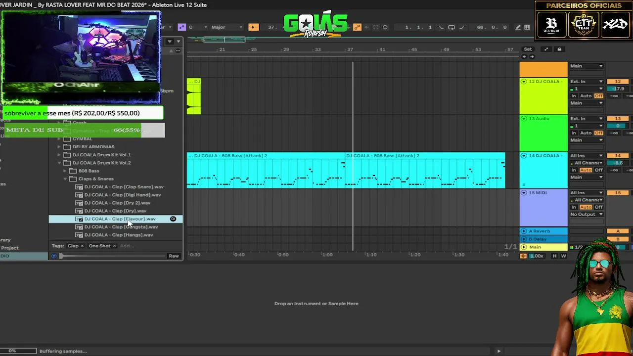Open track 14 All Ins input dropdown
Screen dimensions: 633x356
tap(587, 156)
